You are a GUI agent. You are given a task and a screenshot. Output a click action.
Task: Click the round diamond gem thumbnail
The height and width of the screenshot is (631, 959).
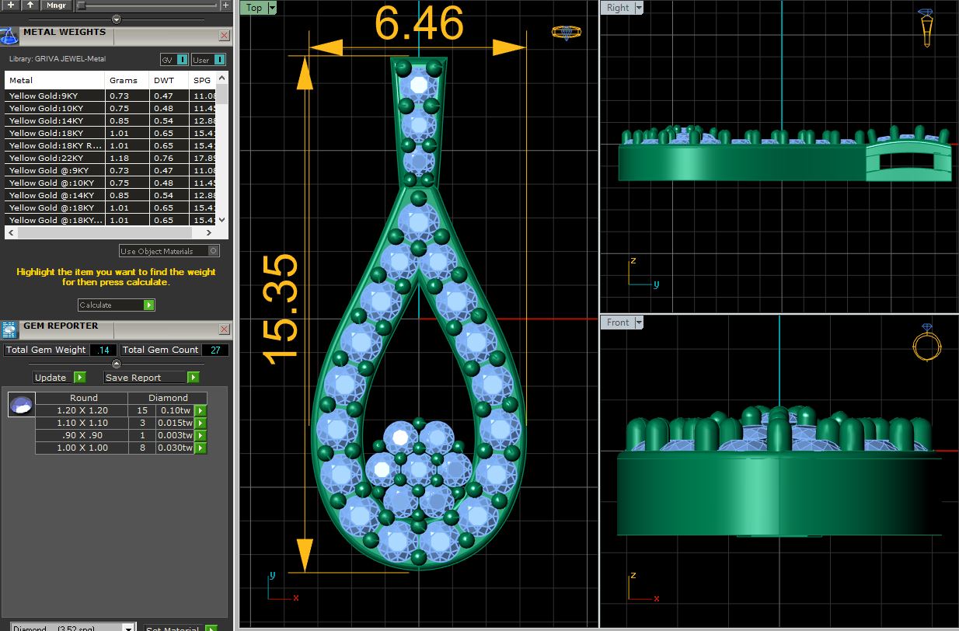point(21,405)
